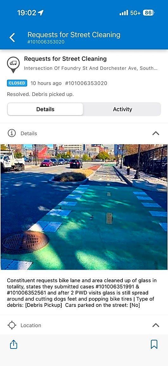Viewport: 168px width, 366px height.
Task: Tap the back arrow in the header
Action: click(x=12, y=37)
